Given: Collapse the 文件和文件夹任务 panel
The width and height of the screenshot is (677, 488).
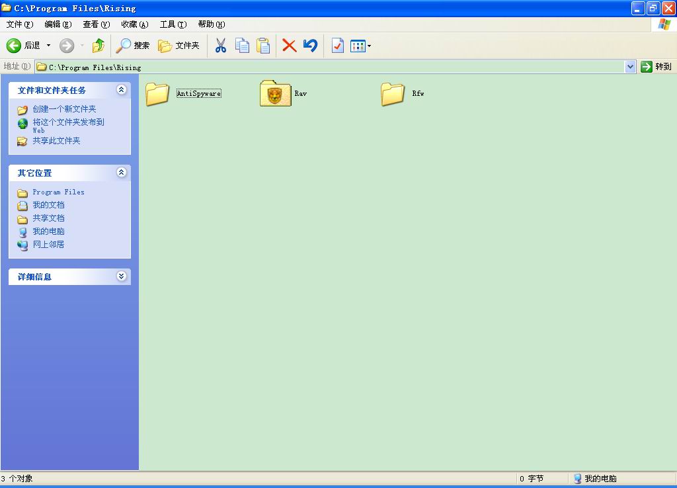Looking at the screenshot, I should click(x=122, y=89).
